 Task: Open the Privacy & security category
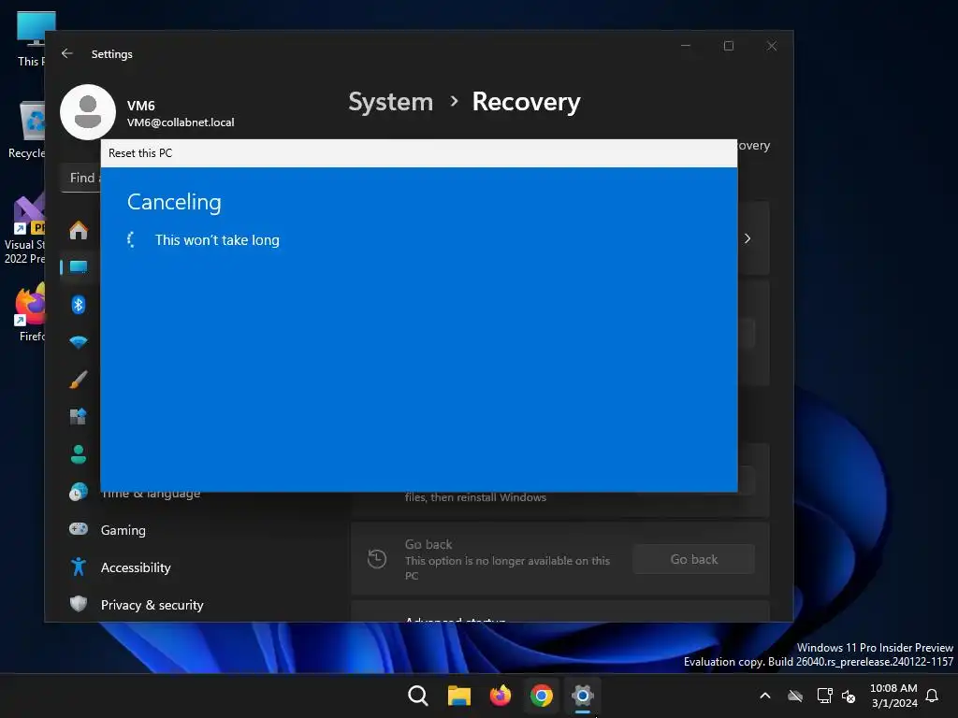152,605
